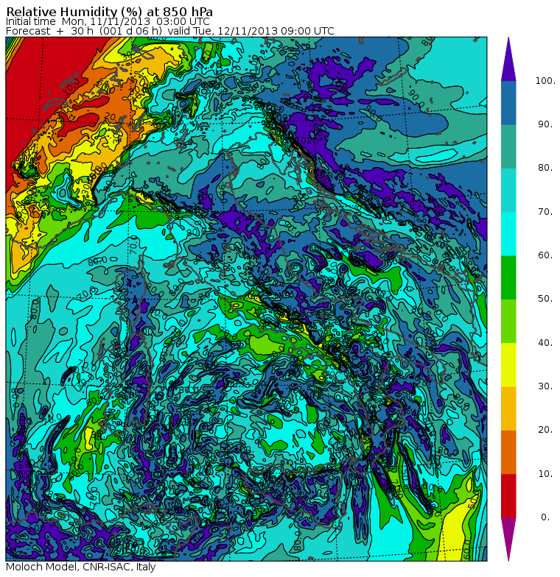Image resolution: width=560 pixels, height=577 pixels.
Task: Click the '70.' colorbar label
Action: [x=545, y=212]
